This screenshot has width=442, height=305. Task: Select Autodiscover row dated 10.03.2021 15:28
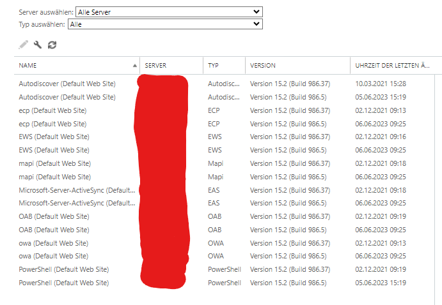[x=224, y=84]
